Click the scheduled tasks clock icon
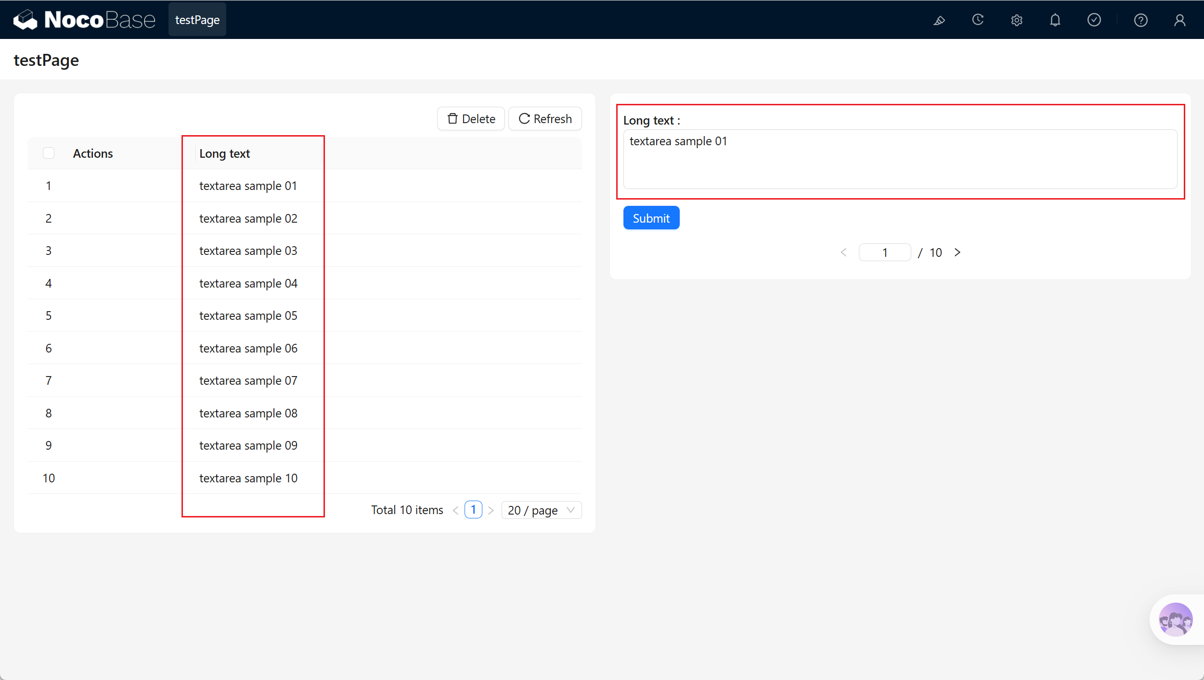 [x=978, y=20]
